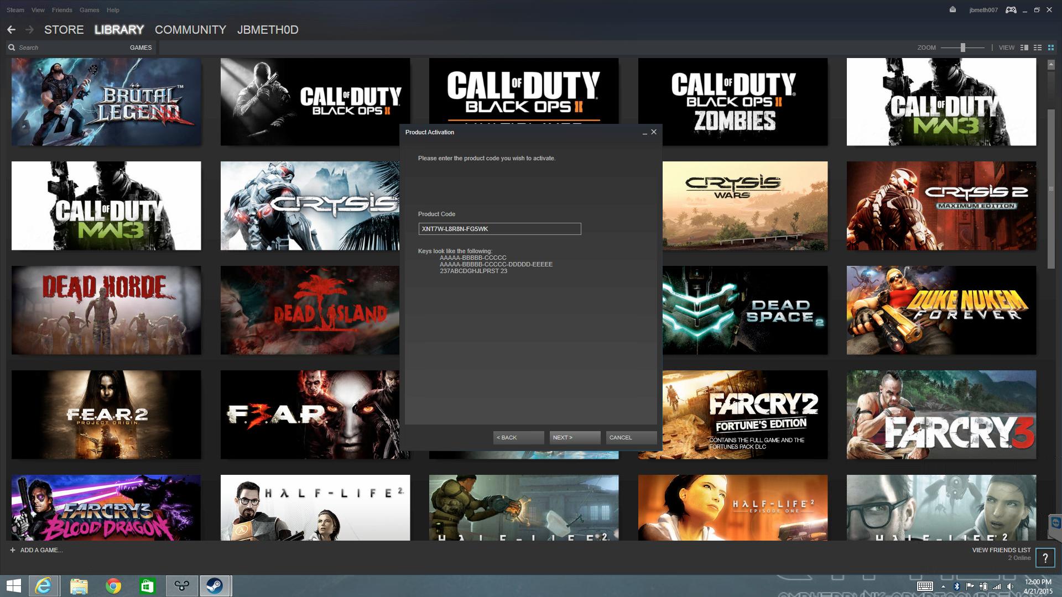Open the touch keyboard tray icon
The height and width of the screenshot is (597, 1062).
pyautogui.click(x=925, y=586)
